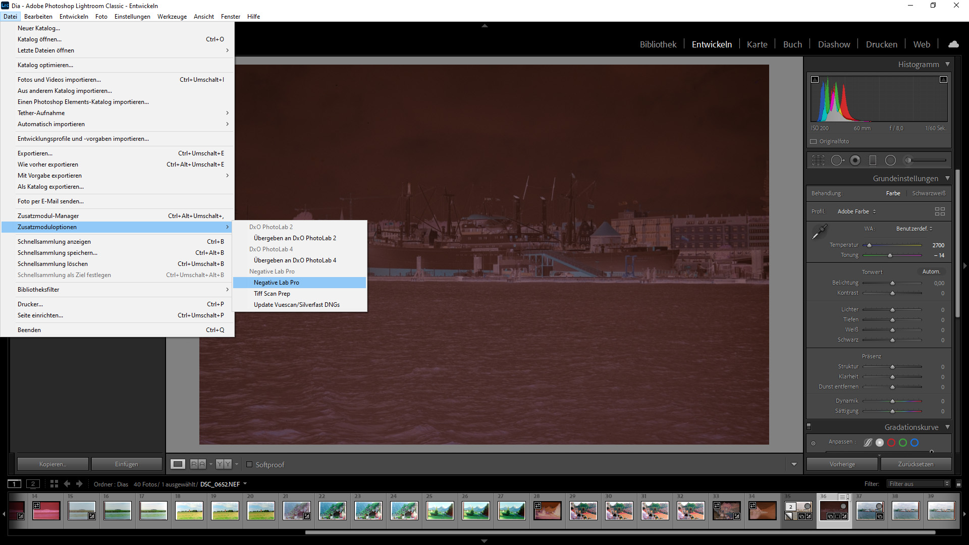Enable the Softproof checkbox
The image size is (969, 545).
tap(249, 464)
